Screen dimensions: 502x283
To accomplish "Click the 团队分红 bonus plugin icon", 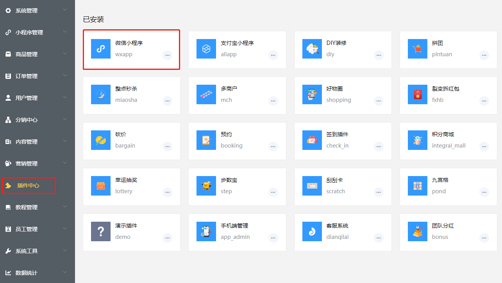I will pyautogui.click(x=418, y=231).
